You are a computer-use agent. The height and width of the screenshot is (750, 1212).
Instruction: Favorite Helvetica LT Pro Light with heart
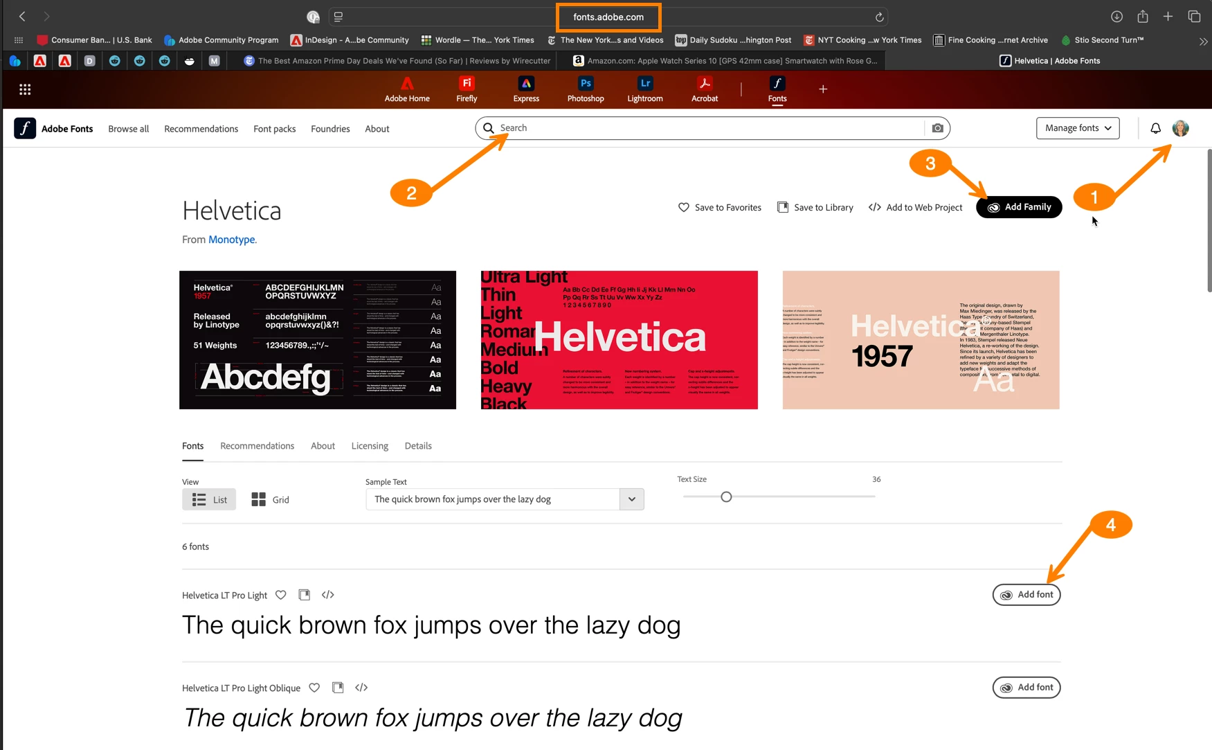pos(280,595)
